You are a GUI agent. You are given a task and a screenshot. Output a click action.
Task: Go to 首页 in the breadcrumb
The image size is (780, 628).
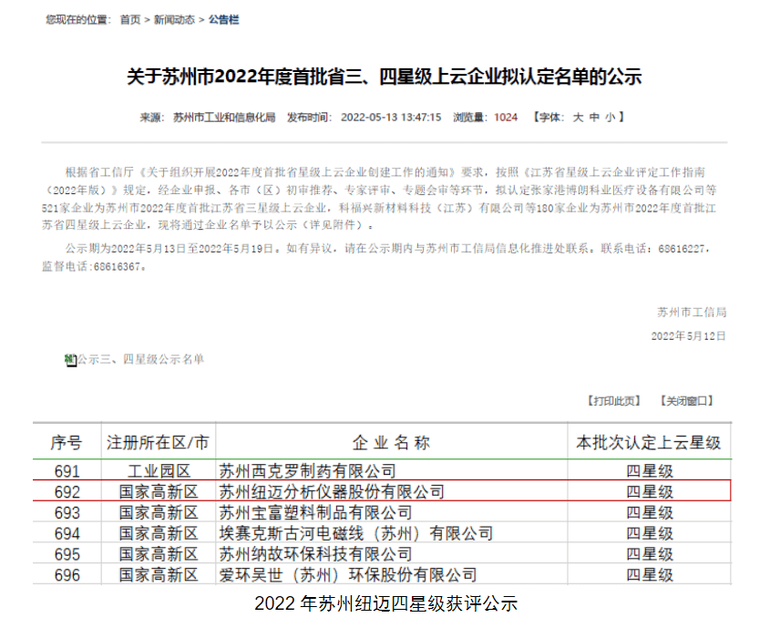tap(130, 20)
